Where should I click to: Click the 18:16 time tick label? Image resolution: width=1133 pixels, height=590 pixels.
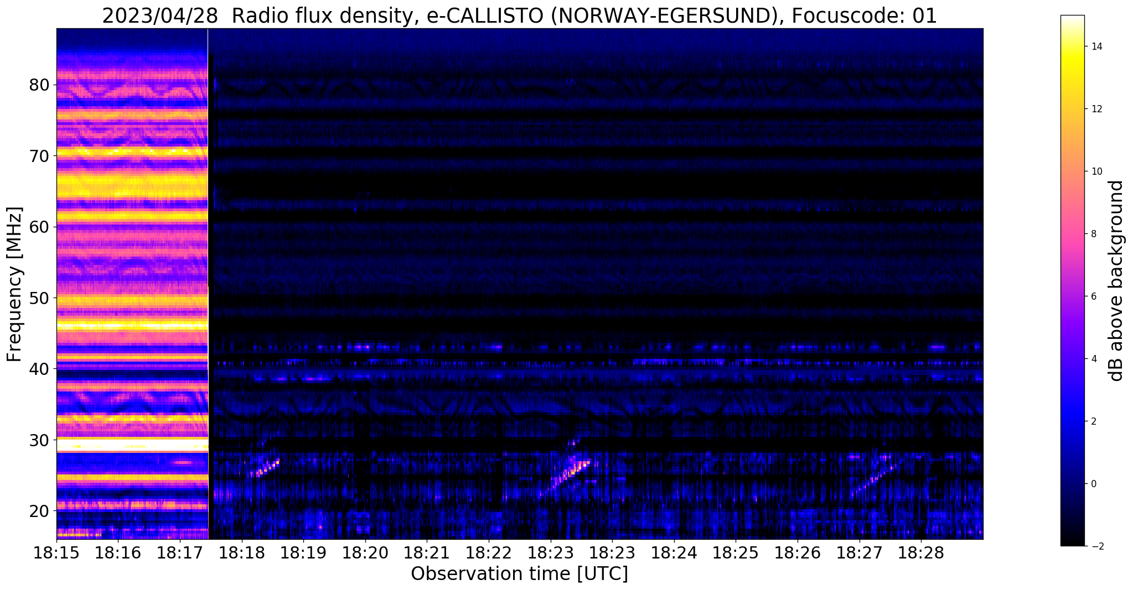(118, 552)
